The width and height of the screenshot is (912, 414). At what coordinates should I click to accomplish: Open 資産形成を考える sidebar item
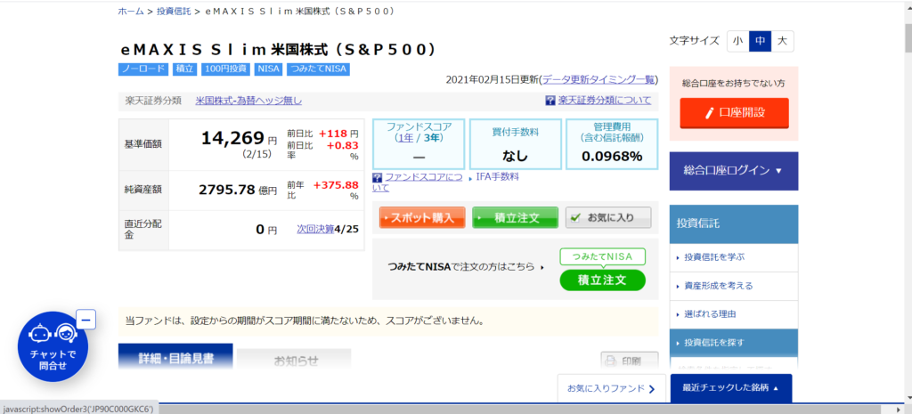[734, 286]
